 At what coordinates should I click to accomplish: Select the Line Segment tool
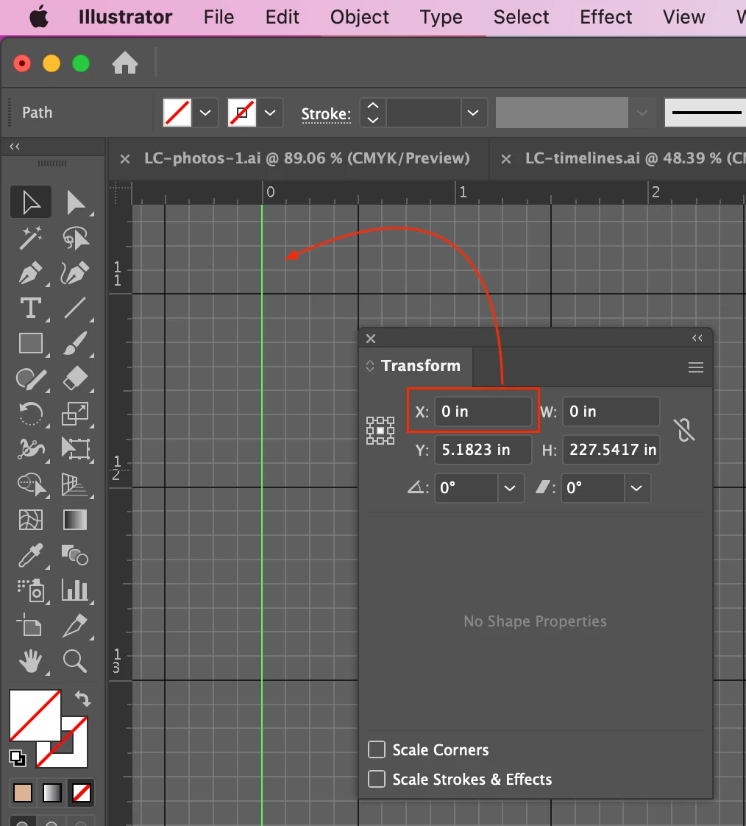coord(76,308)
